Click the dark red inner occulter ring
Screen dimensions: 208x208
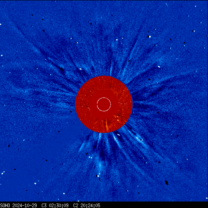[104, 104]
